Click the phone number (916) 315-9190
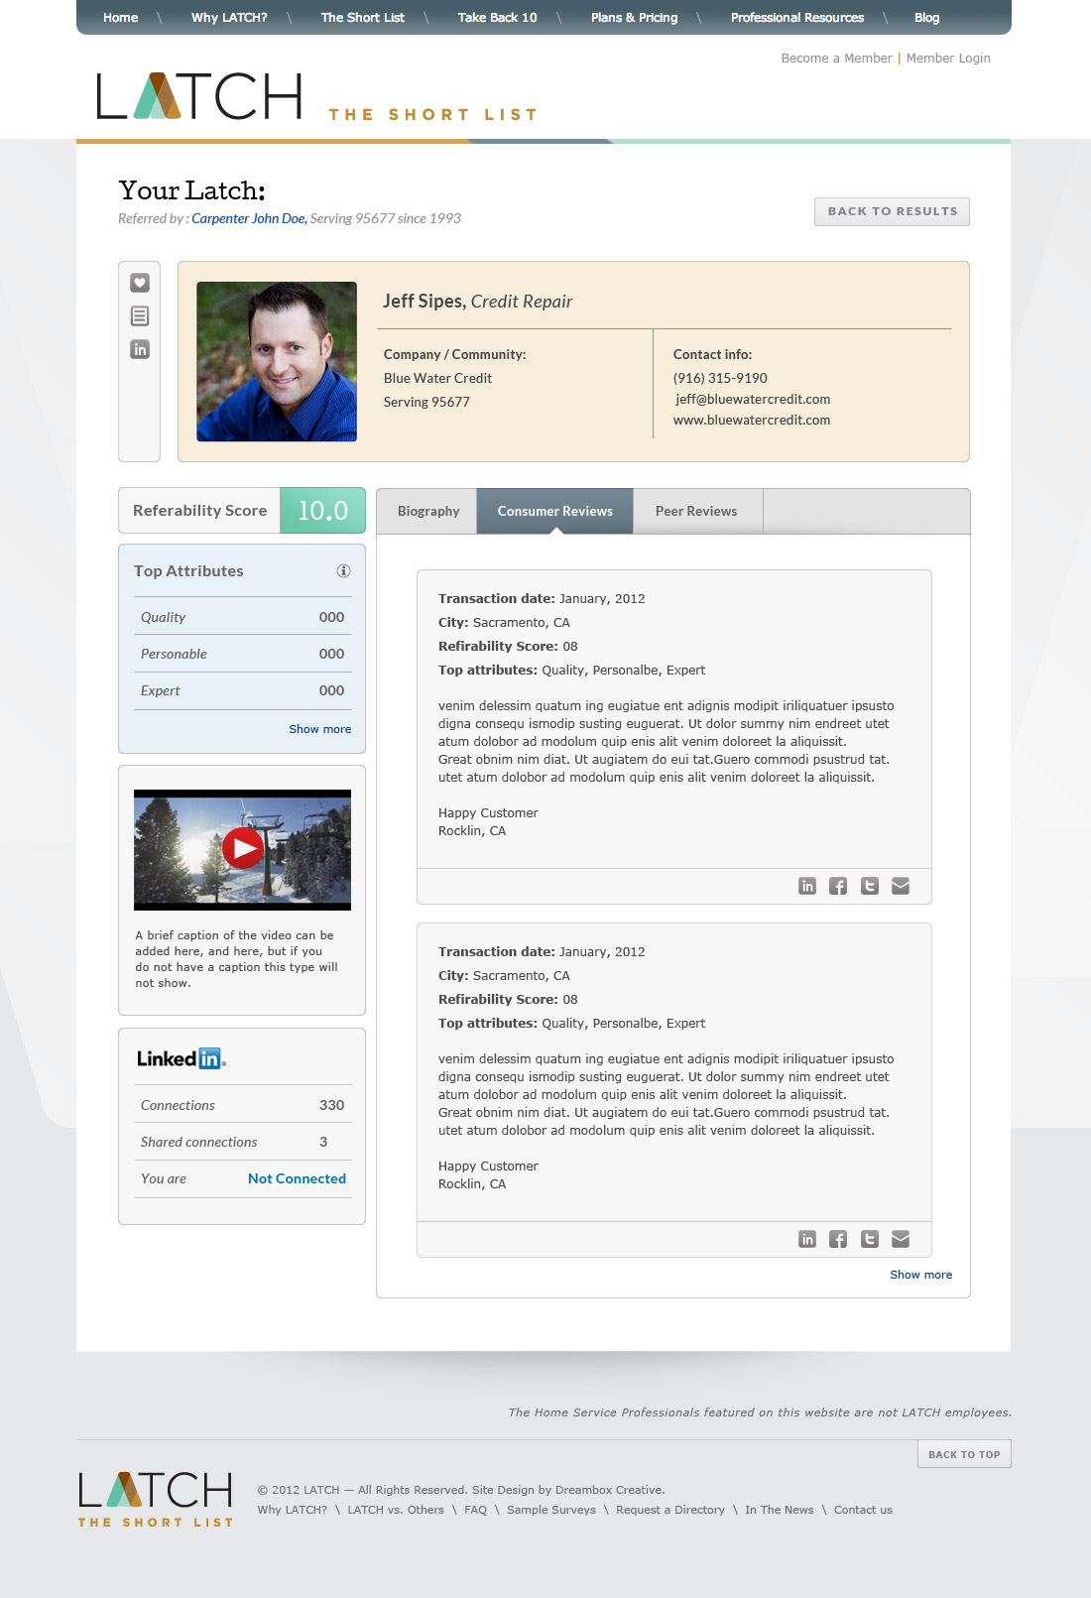Screen dimensions: 1091x1598 720,378
